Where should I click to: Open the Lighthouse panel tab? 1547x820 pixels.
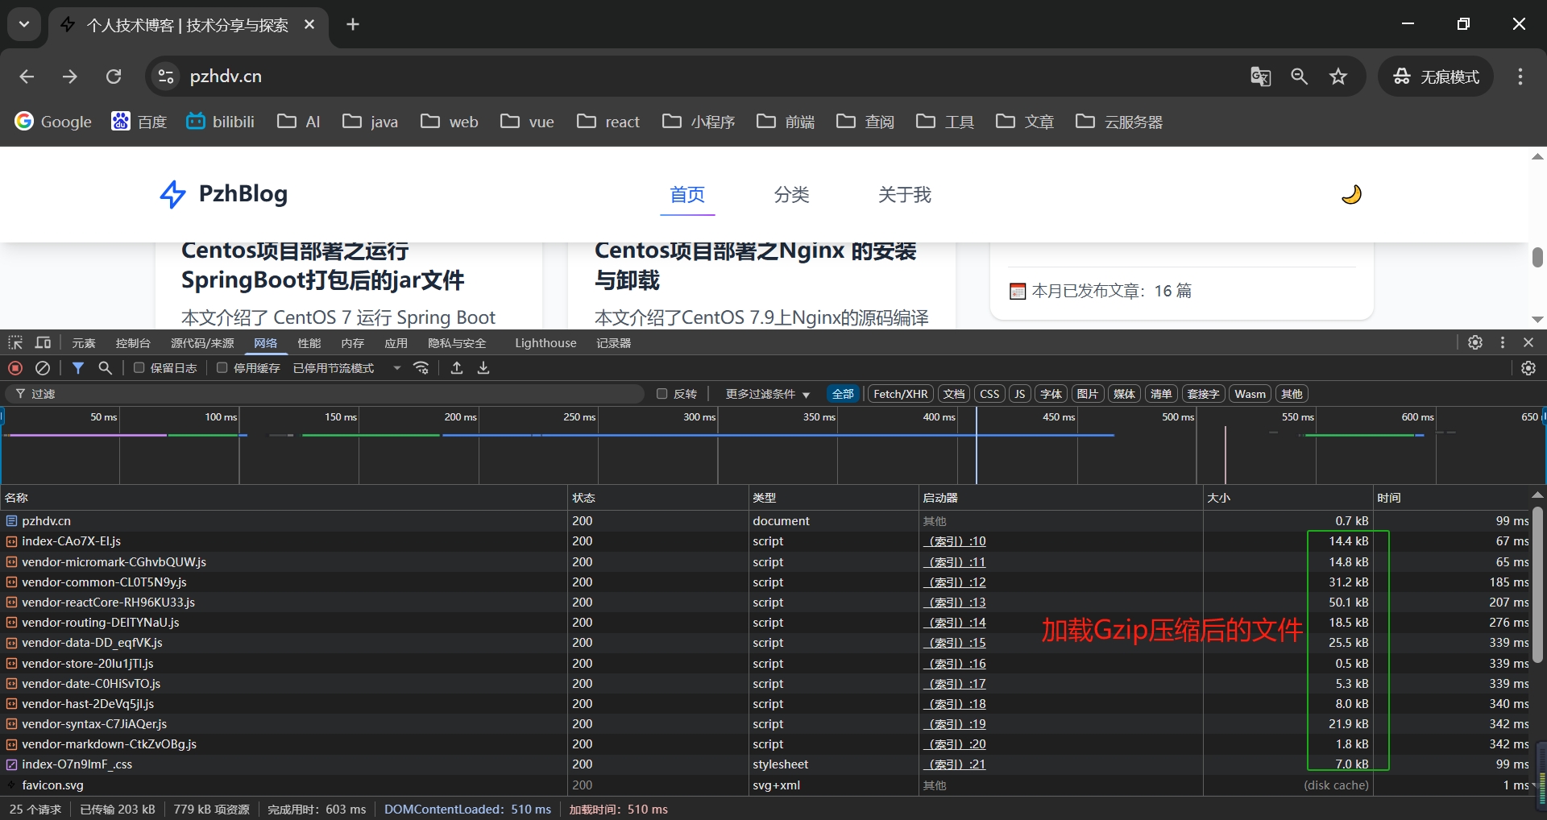[545, 343]
